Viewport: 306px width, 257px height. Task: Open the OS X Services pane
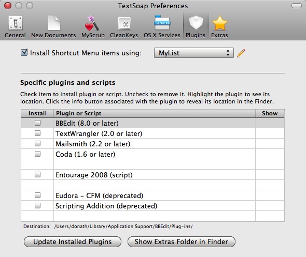(162, 27)
